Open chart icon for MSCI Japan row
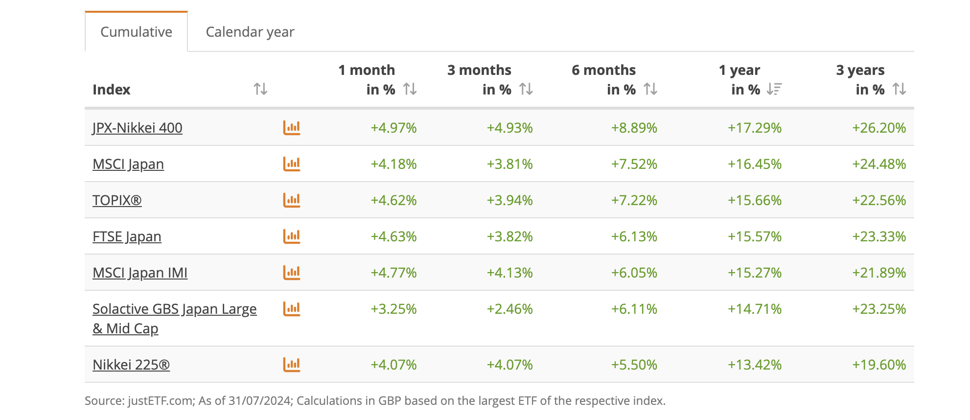The height and width of the screenshot is (420, 970). (292, 164)
